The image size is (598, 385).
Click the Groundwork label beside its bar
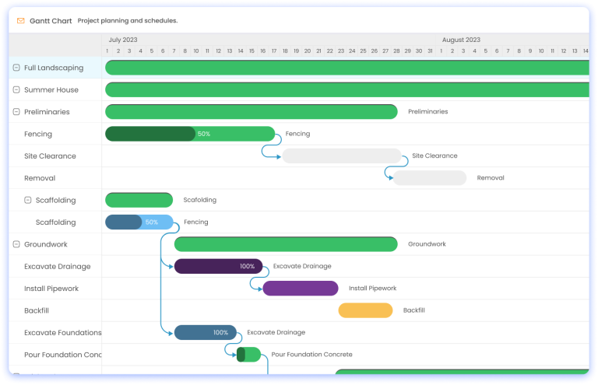pos(427,244)
